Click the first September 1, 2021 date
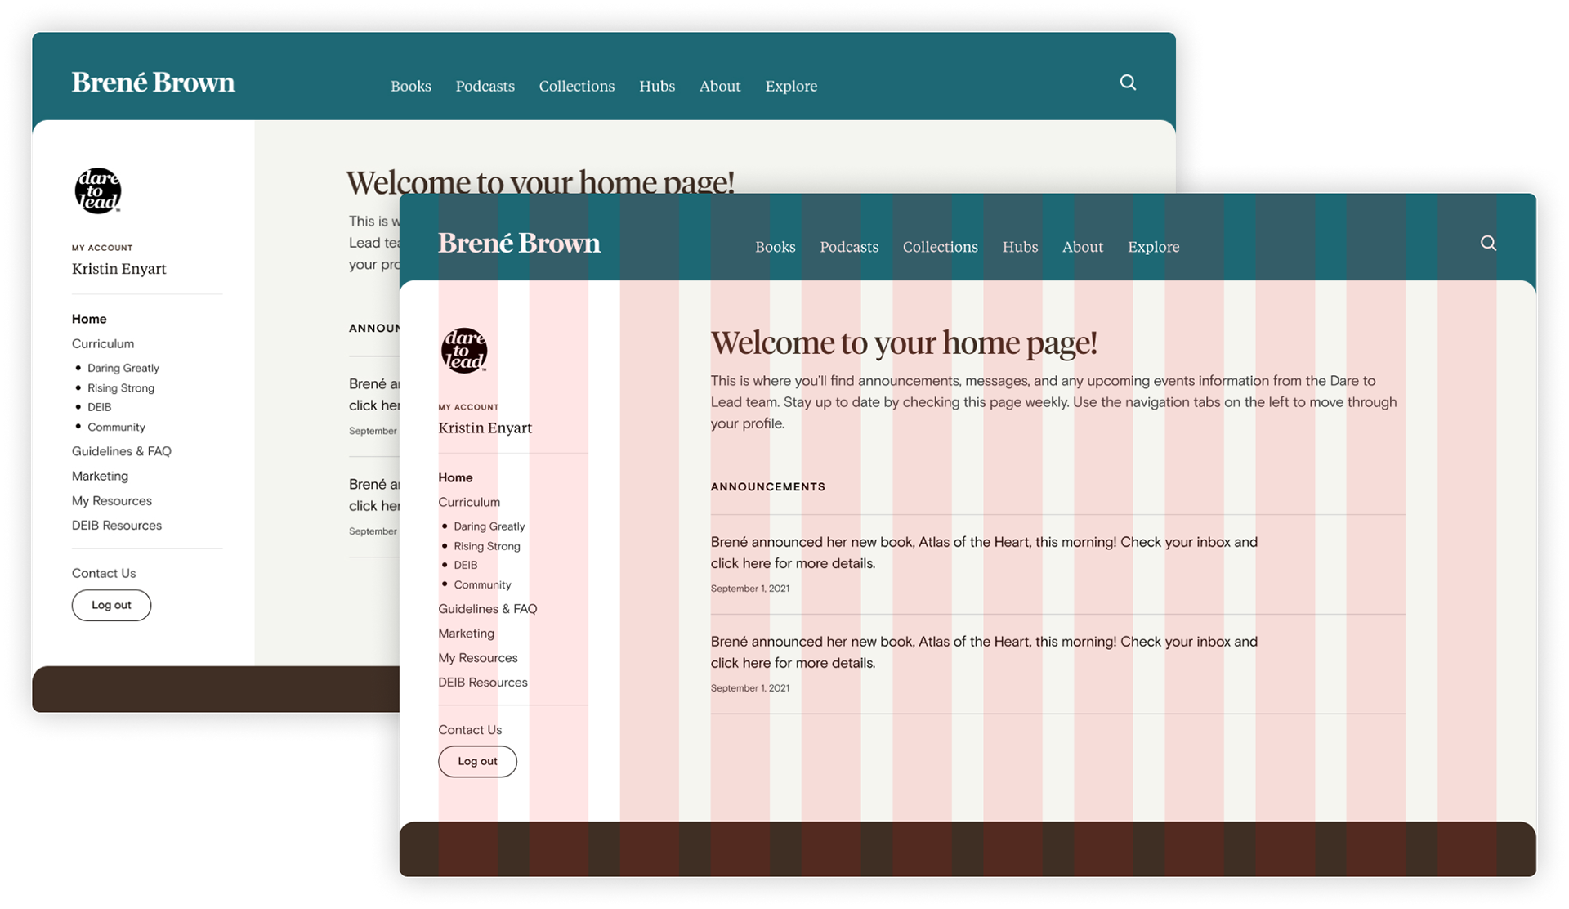The width and height of the screenshot is (1569, 909). tap(749, 589)
